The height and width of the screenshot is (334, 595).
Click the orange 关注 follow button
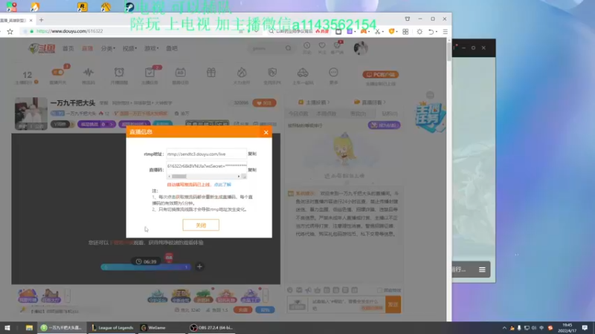265,103
